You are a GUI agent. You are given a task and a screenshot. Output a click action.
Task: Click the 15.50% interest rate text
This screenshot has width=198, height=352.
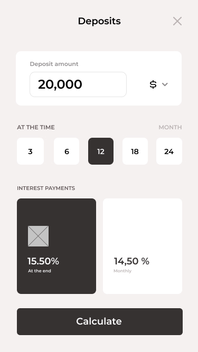click(43, 261)
